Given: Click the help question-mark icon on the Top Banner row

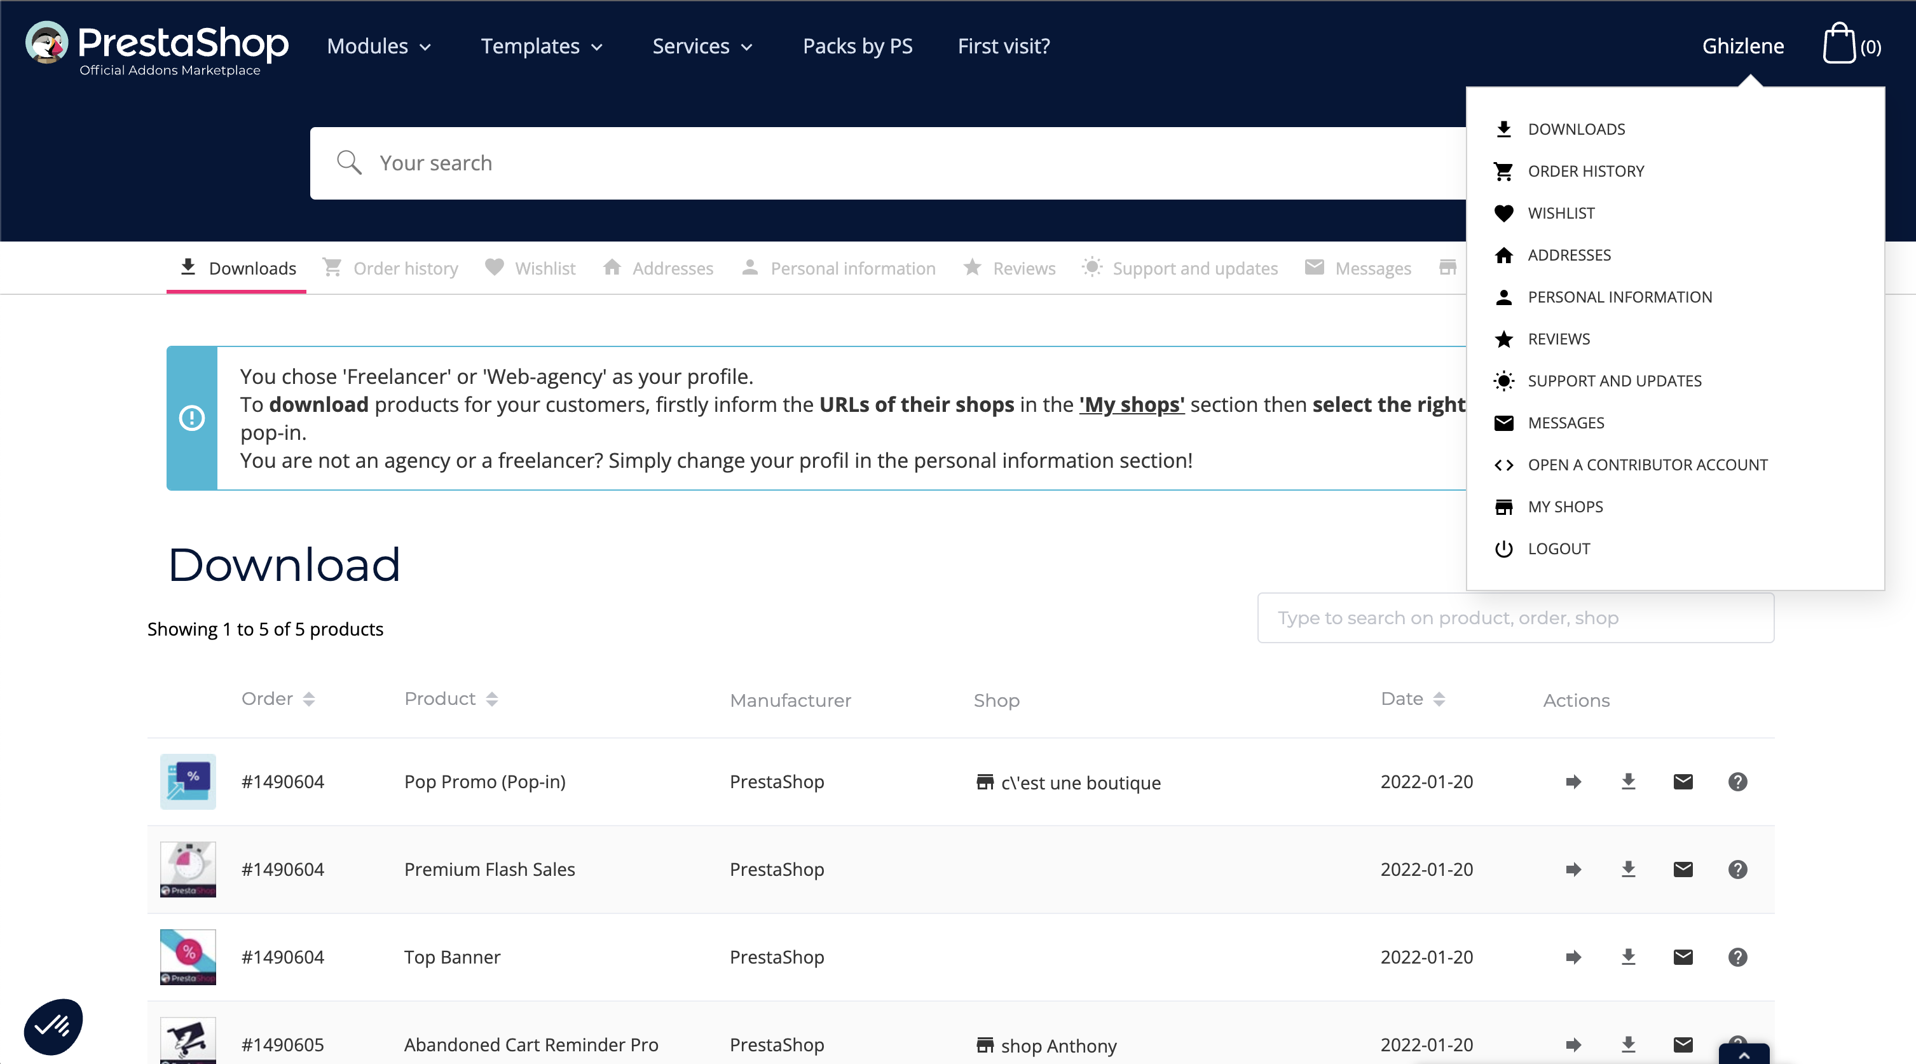Looking at the screenshot, I should [x=1737, y=957].
